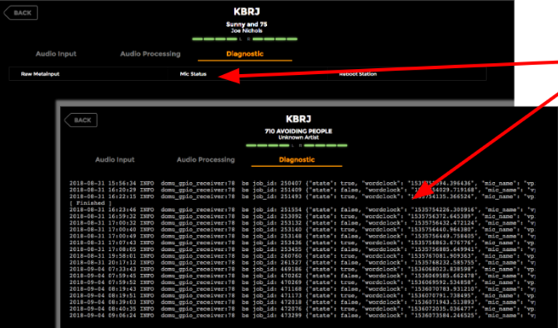
Task: Click the BACK button in the log panel
Action: (81, 120)
